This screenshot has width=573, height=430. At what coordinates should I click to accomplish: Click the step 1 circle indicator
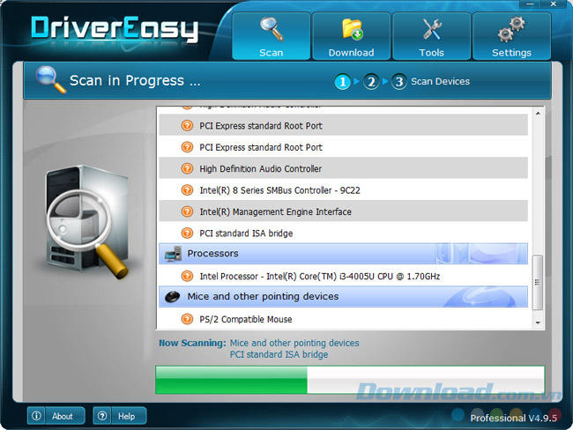343,82
